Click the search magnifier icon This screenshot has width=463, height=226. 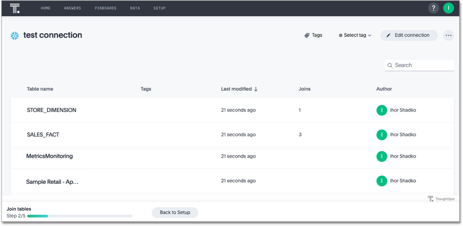(390, 65)
